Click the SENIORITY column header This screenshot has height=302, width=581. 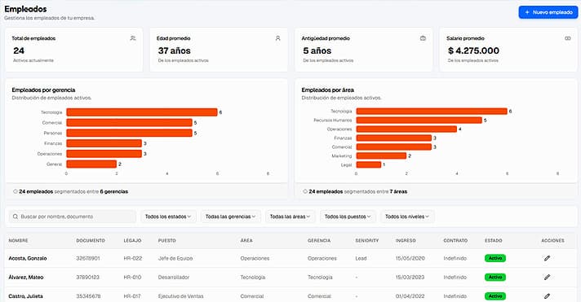pos(367,241)
